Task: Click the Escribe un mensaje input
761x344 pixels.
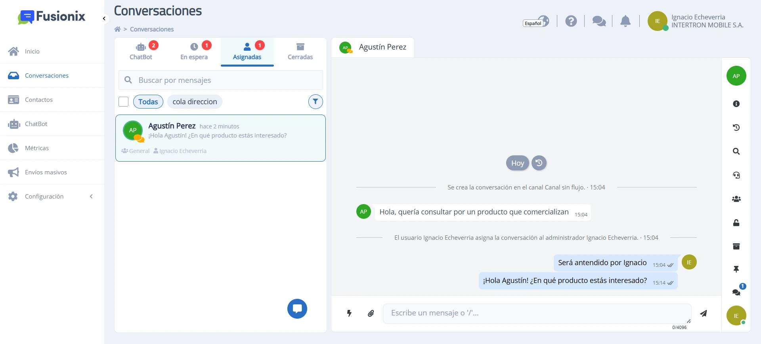Action: pos(537,313)
